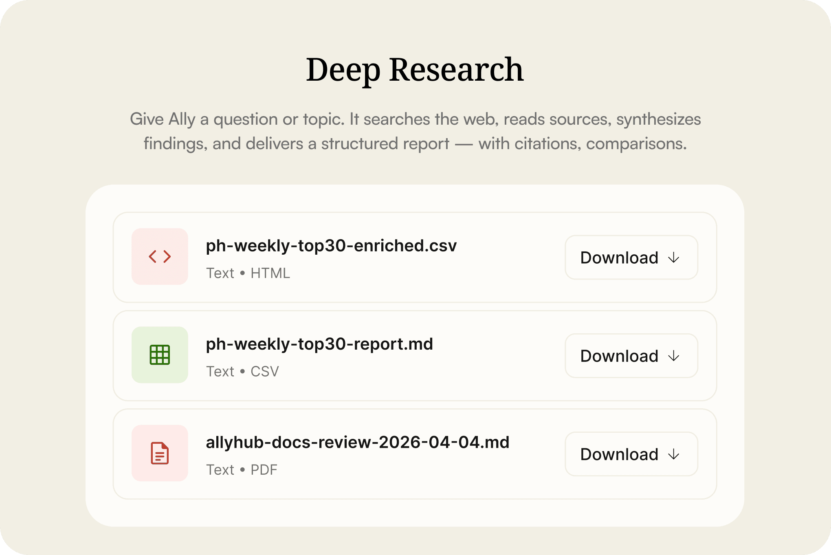831x555 pixels.
Task: Click the 'Text • HTML' type label
Action: 248,273
